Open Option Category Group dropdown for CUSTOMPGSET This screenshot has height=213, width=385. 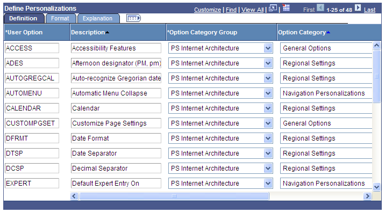pos(268,123)
